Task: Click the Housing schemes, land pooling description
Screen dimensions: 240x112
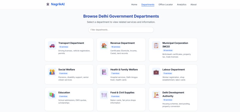Action: coord(176,105)
